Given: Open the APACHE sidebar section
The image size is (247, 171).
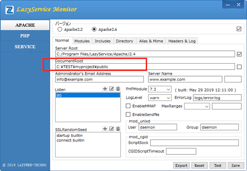Looking at the screenshot, I should [x=25, y=25].
